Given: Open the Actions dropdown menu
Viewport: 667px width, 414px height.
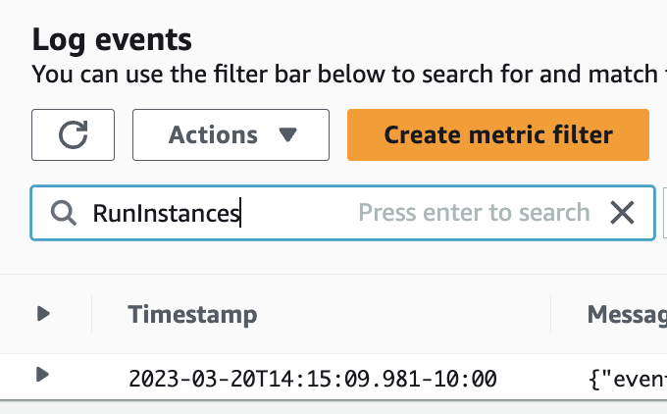Looking at the screenshot, I should coord(231,134).
